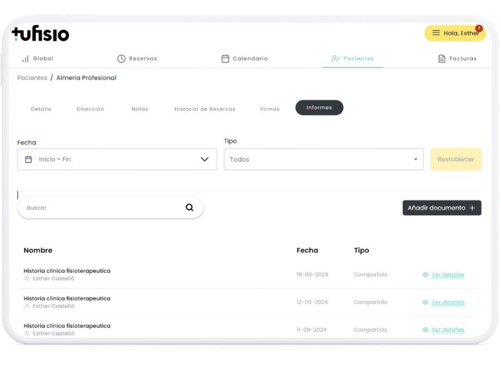Click the red notification badge
501x376 pixels.
coord(478,28)
